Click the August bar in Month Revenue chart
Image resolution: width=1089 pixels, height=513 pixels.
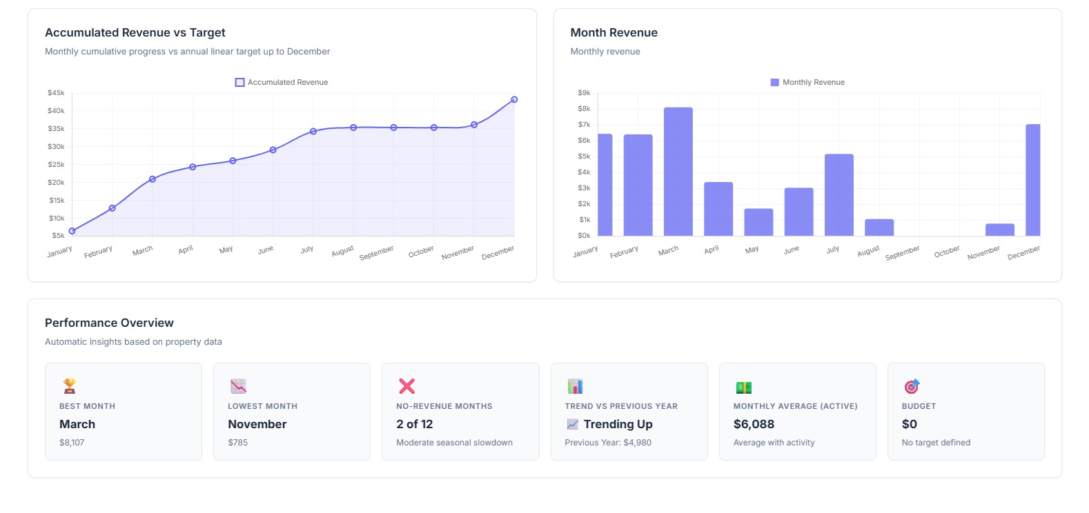pos(879,228)
